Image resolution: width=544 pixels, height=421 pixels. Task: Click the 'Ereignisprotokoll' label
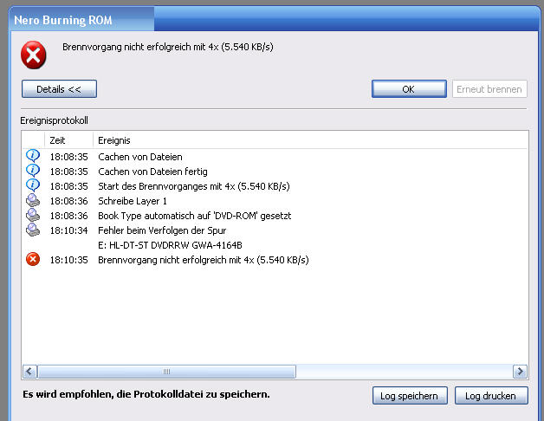(54, 120)
